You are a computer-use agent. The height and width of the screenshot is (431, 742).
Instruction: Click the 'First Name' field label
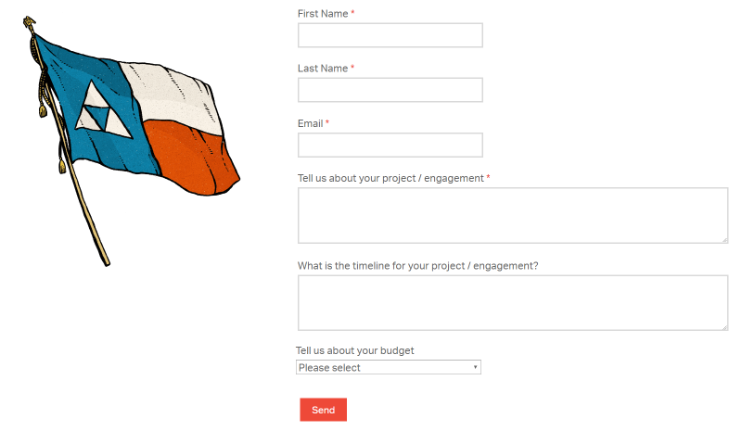(323, 14)
